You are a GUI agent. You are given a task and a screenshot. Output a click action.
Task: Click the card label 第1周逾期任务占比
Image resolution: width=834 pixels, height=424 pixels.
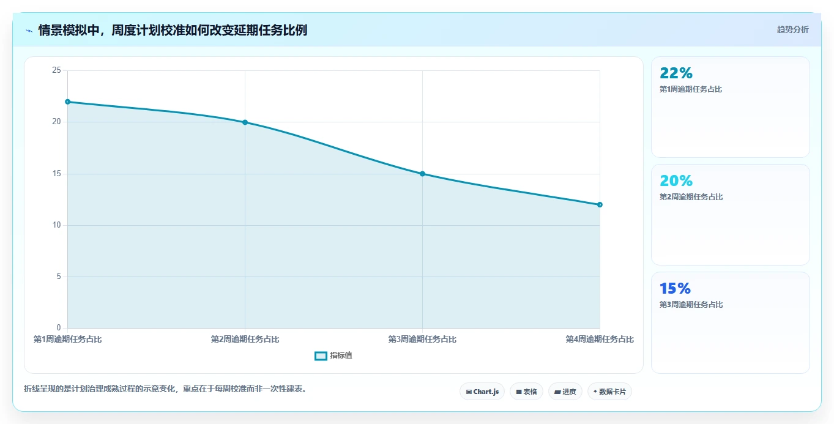pyautogui.click(x=691, y=89)
